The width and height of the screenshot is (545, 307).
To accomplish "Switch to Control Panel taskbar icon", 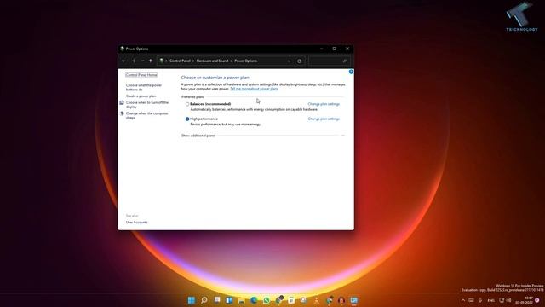I will coord(354,300).
